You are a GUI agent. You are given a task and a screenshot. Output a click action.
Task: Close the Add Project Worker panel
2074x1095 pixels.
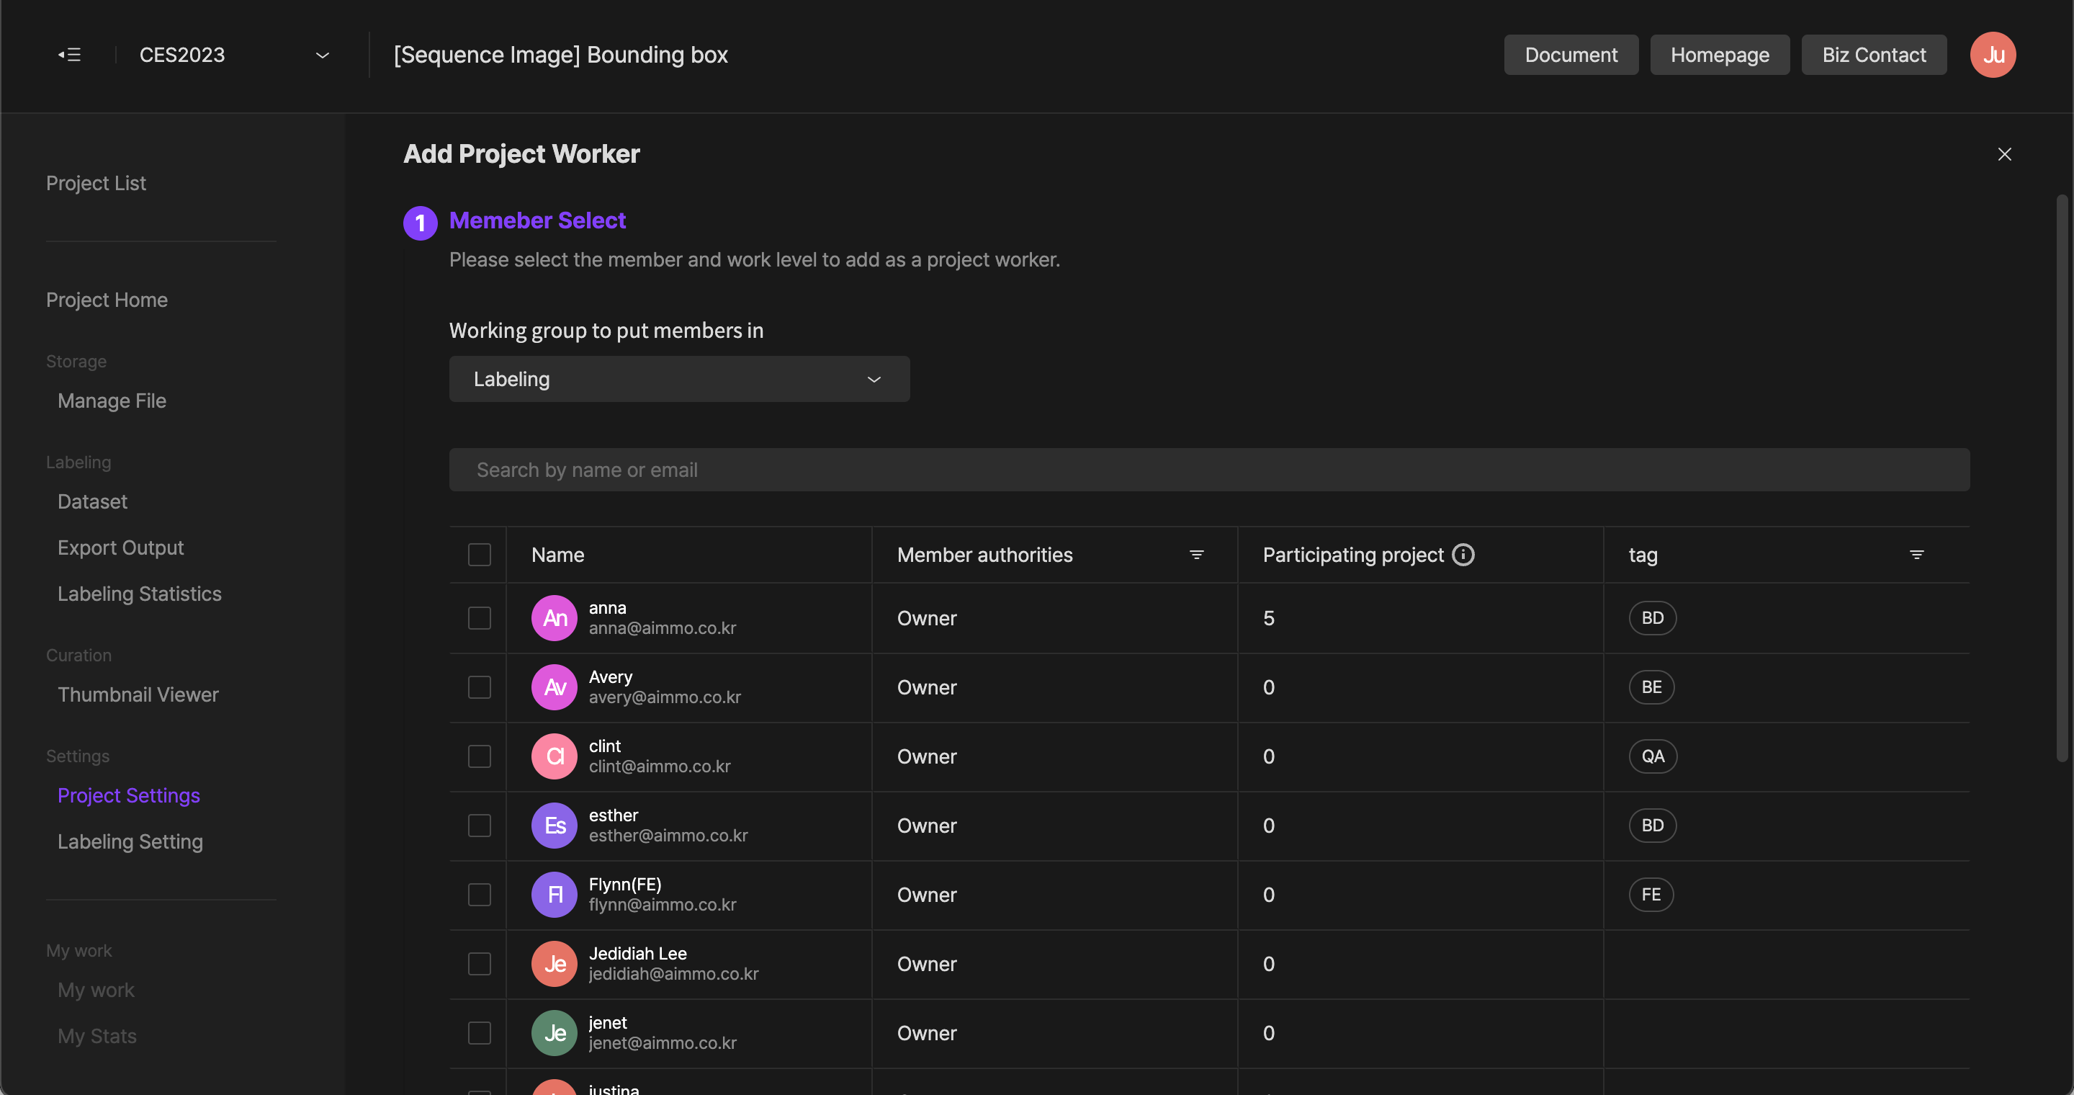(x=2004, y=153)
